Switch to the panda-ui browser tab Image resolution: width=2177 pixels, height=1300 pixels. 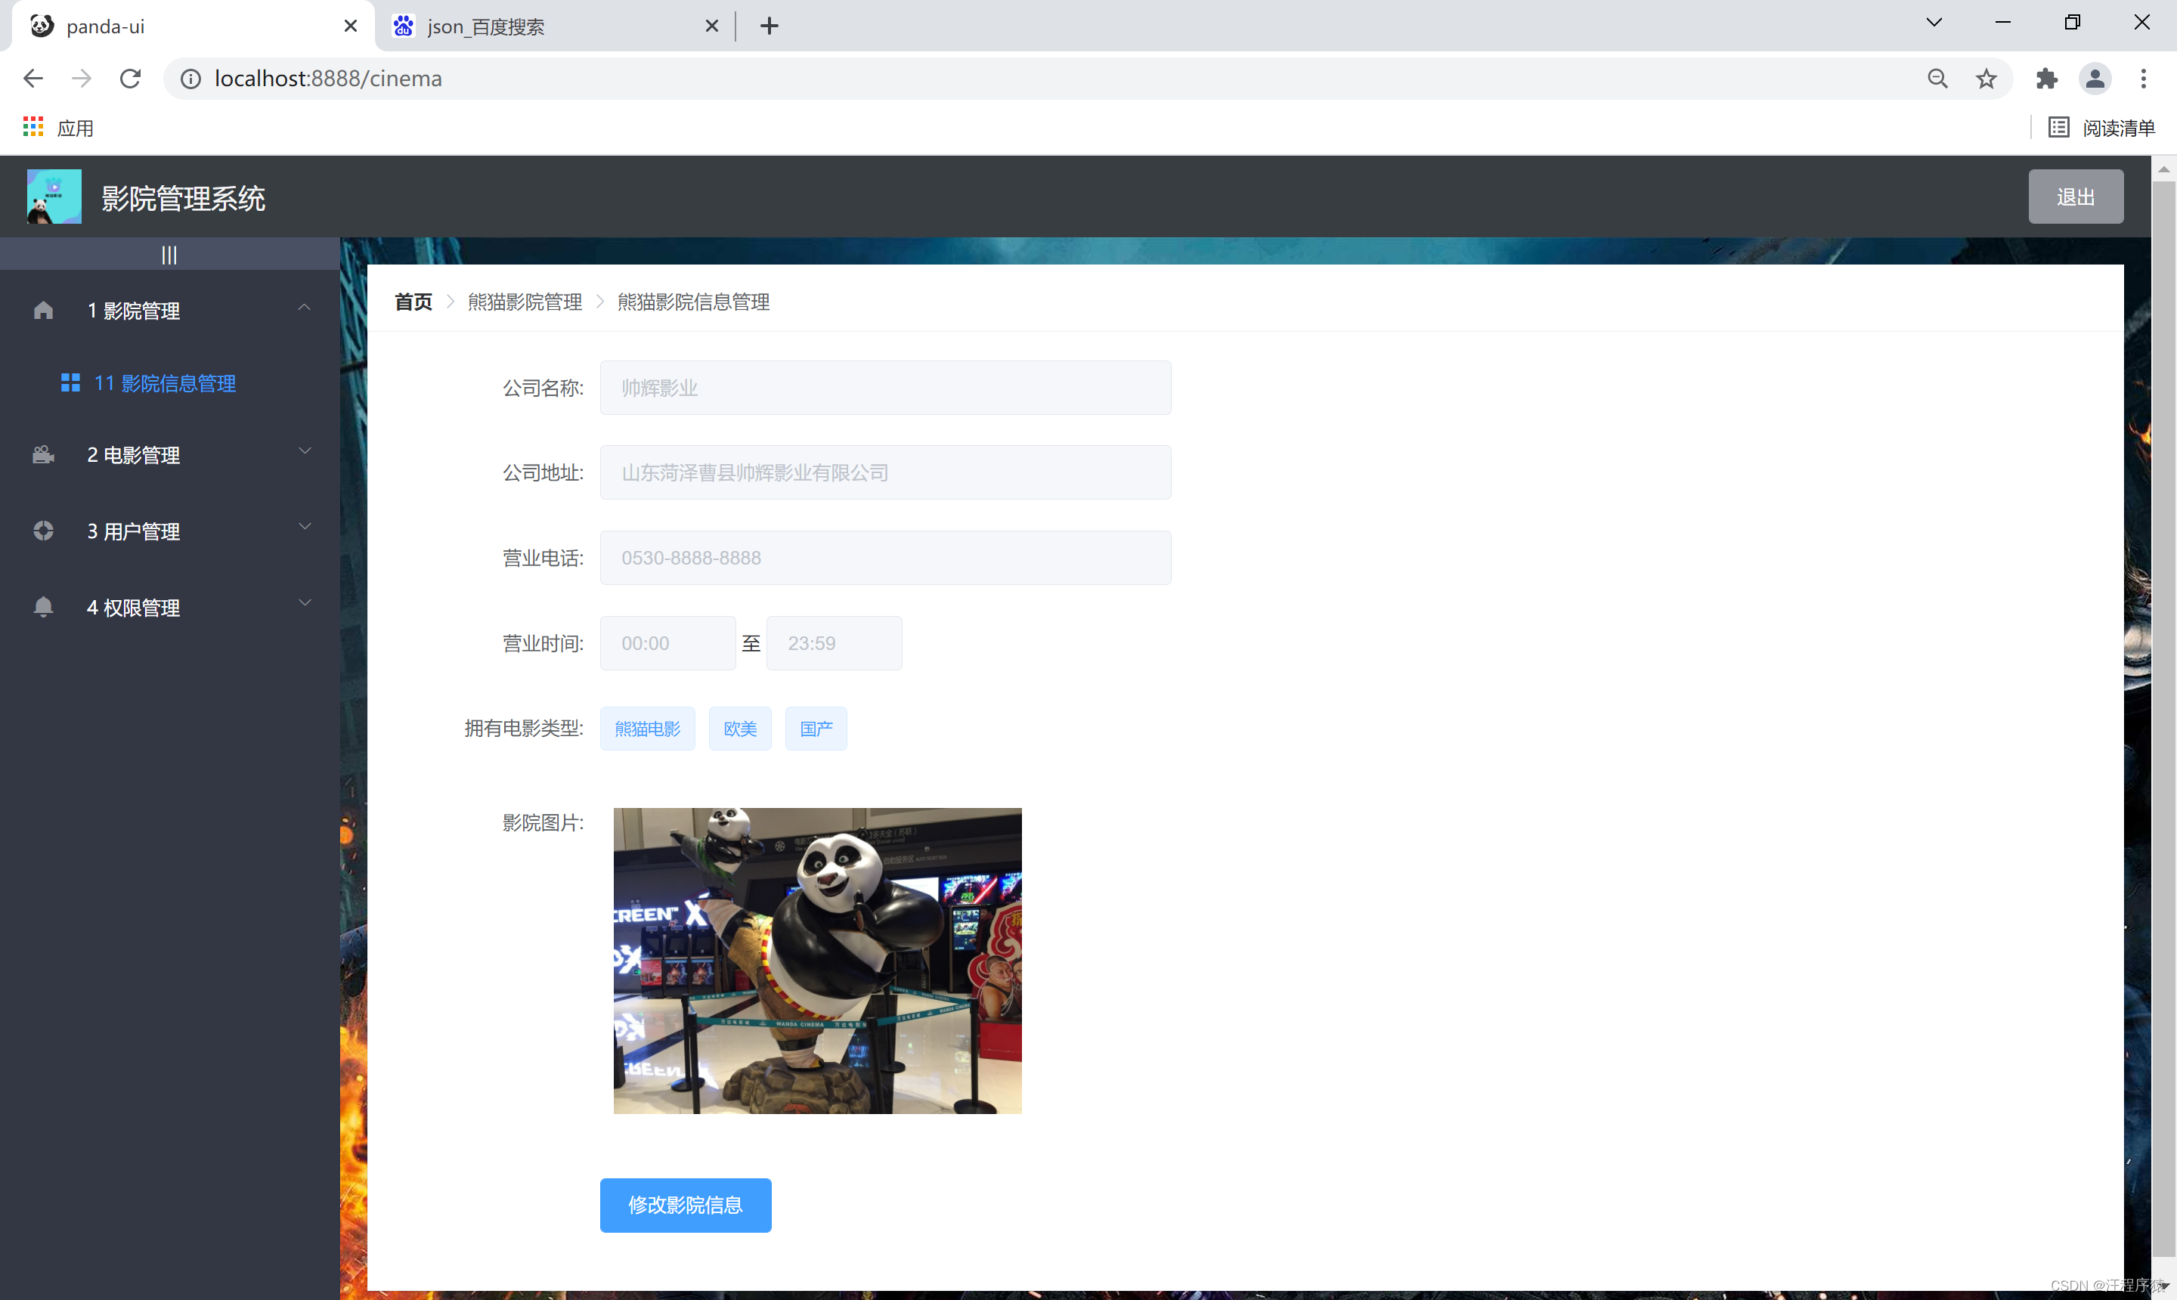click(x=193, y=26)
